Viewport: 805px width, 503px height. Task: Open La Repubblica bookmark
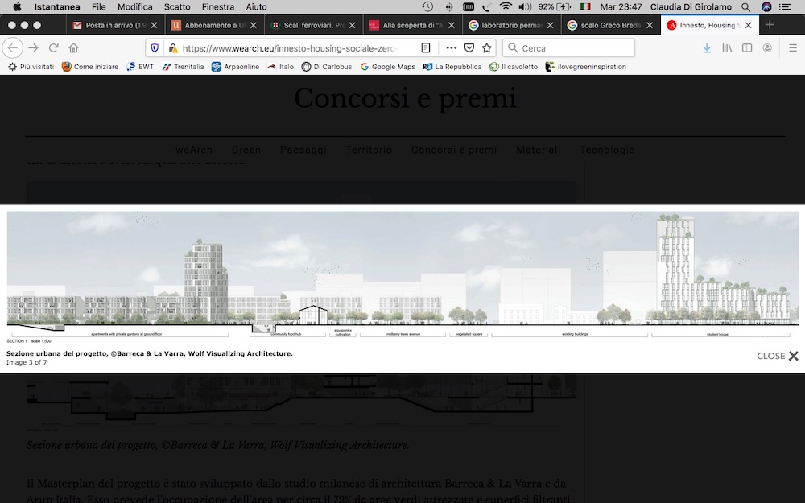[452, 67]
